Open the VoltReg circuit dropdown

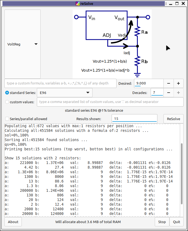(x=22, y=44)
